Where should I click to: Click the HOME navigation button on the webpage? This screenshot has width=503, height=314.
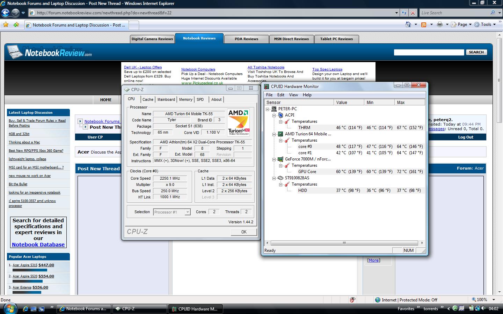[x=106, y=100]
